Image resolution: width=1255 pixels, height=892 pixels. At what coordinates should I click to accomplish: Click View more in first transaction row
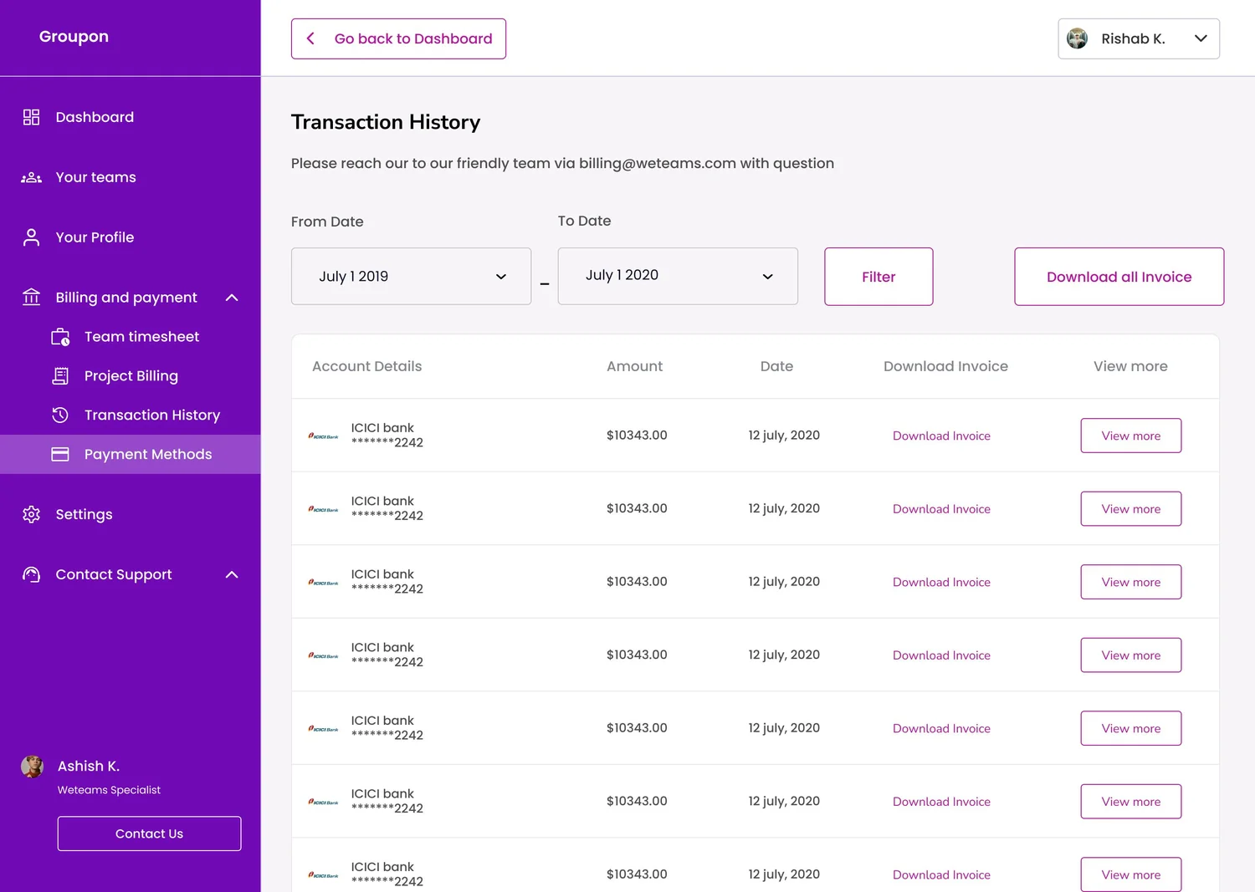(1130, 436)
